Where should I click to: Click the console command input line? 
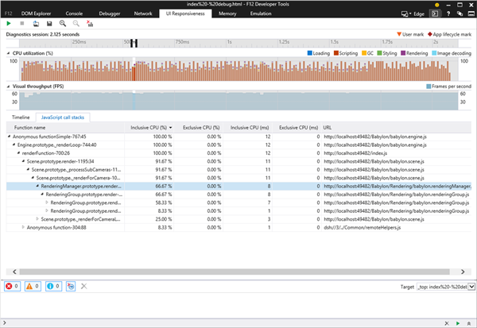(222, 323)
